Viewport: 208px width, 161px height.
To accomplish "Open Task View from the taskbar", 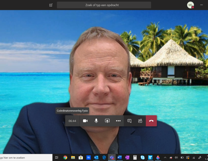I will point(57,158).
